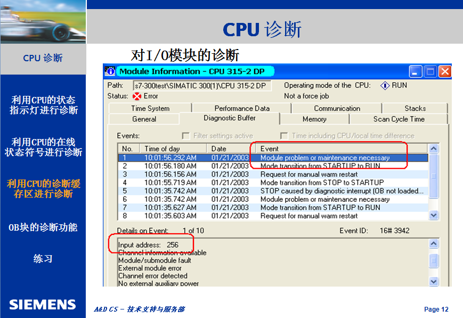
Task: Click the details pane scrollbar thumb
Action: click(434, 260)
